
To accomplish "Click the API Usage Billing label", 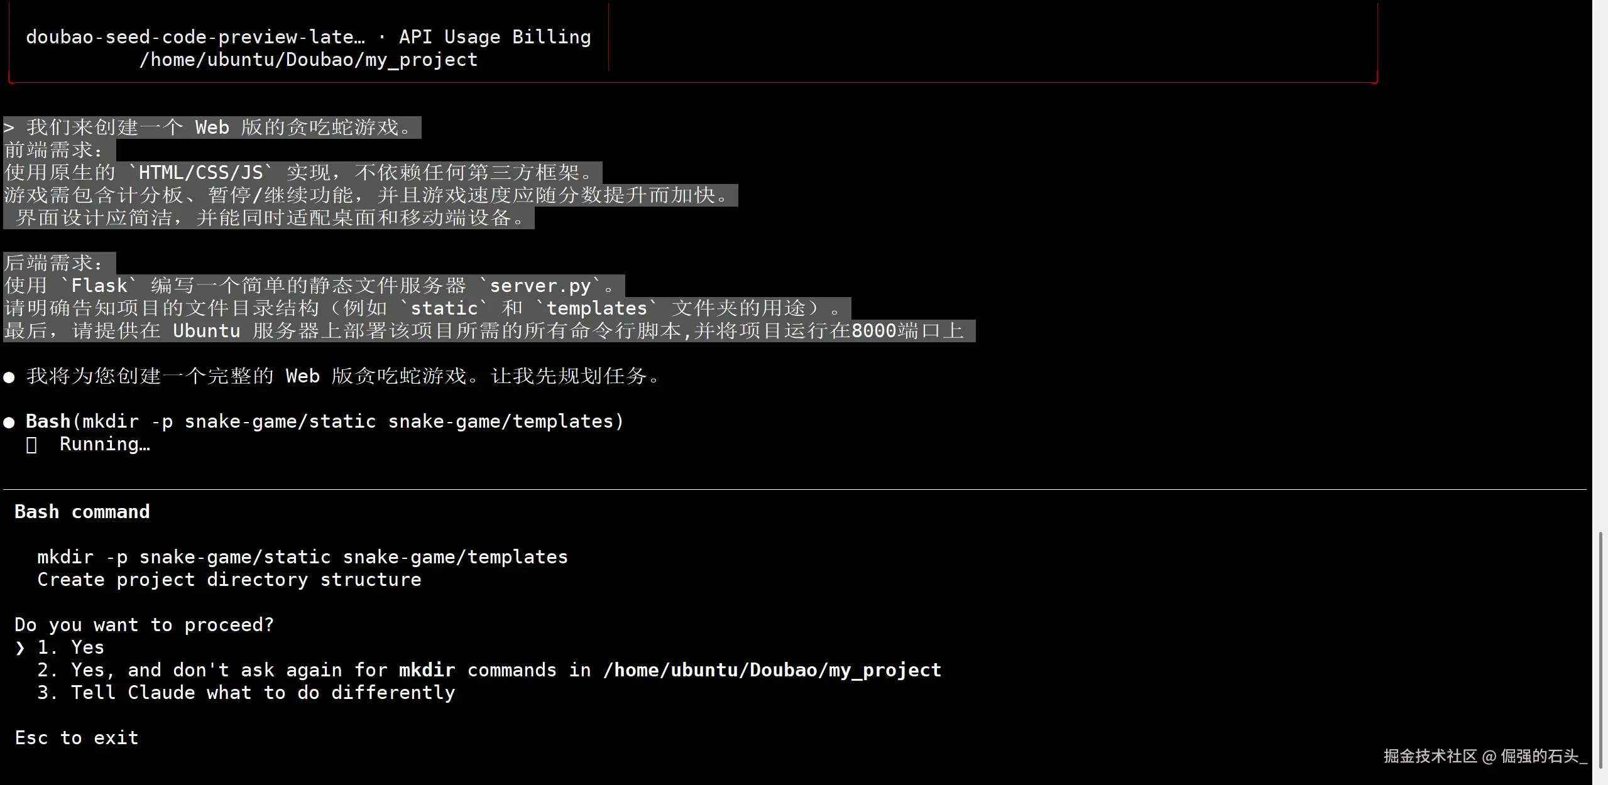I will click(x=495, y=37).
